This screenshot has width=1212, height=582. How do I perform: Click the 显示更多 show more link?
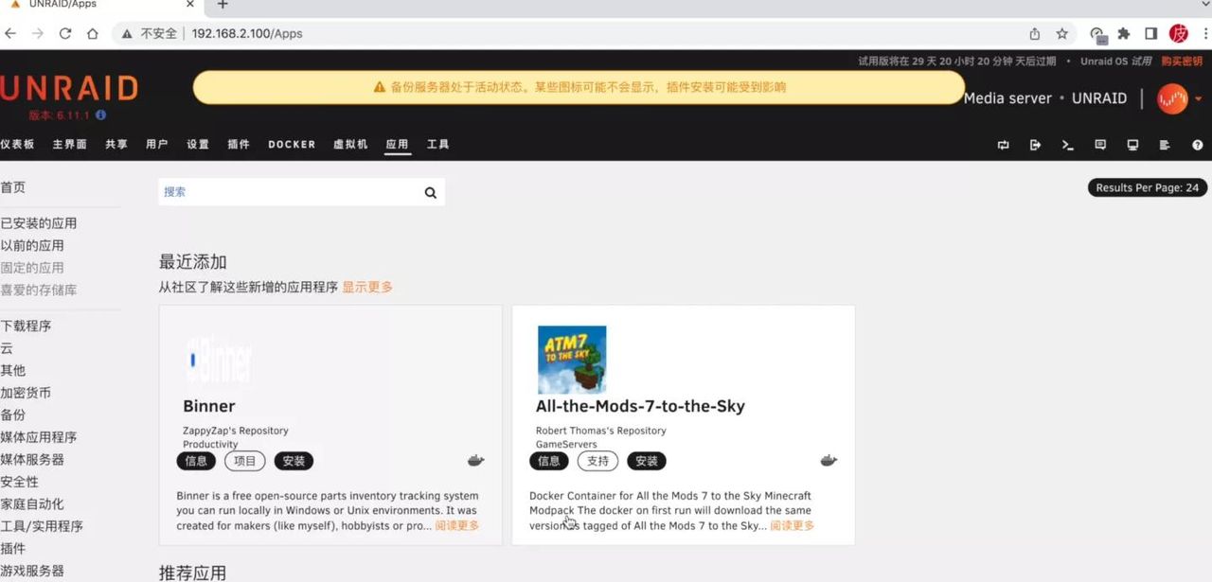click(367, 287)
